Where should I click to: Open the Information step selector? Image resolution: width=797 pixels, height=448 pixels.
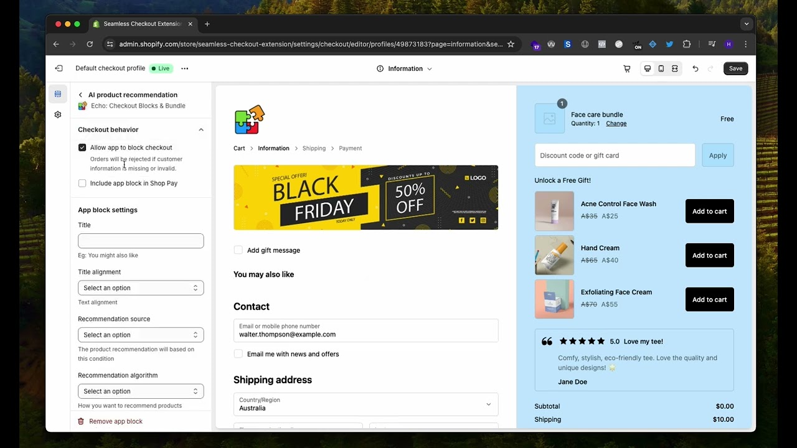click(x=404, y=68)
